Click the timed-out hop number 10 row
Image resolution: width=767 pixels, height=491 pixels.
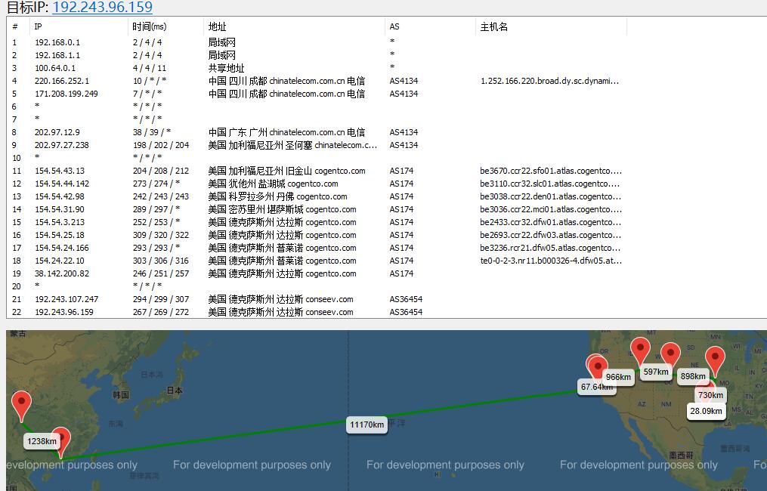coord(318,157)
